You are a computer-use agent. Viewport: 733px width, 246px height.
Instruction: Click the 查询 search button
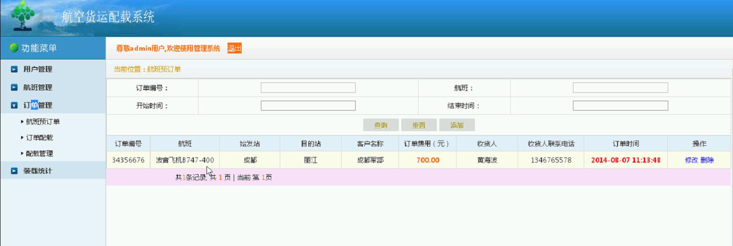click(x=381, y=125)
